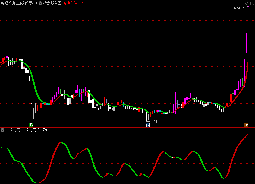Open dropdown arrow next to 鲁银投资 title

[40, 3]
